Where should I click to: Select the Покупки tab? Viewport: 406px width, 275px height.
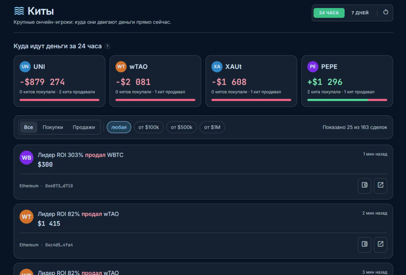point(53,127)
